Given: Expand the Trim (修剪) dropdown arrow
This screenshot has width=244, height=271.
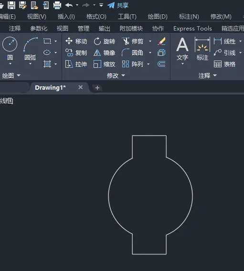Looking at the screenshot, I should [150, 42].
